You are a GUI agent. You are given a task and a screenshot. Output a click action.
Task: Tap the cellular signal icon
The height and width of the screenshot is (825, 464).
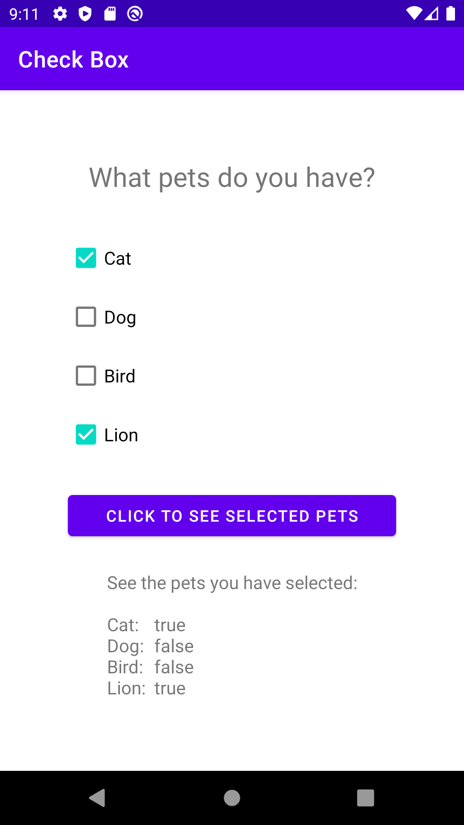coord(432,14)
